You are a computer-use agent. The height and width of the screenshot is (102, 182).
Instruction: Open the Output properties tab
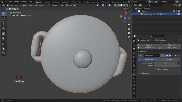pos(134,49)
